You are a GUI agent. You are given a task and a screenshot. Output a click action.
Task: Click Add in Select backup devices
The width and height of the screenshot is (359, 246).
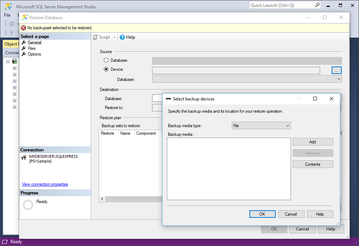pos(313,142)
